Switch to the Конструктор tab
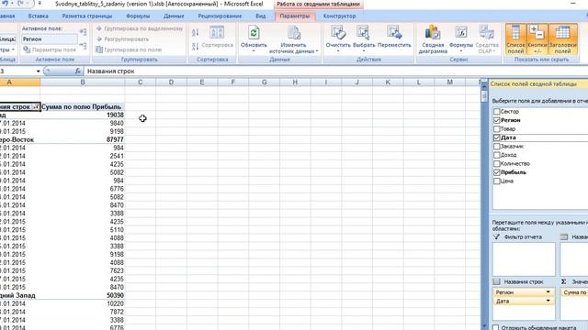This screenshot has width=588, height=330. tap(339, 16)
